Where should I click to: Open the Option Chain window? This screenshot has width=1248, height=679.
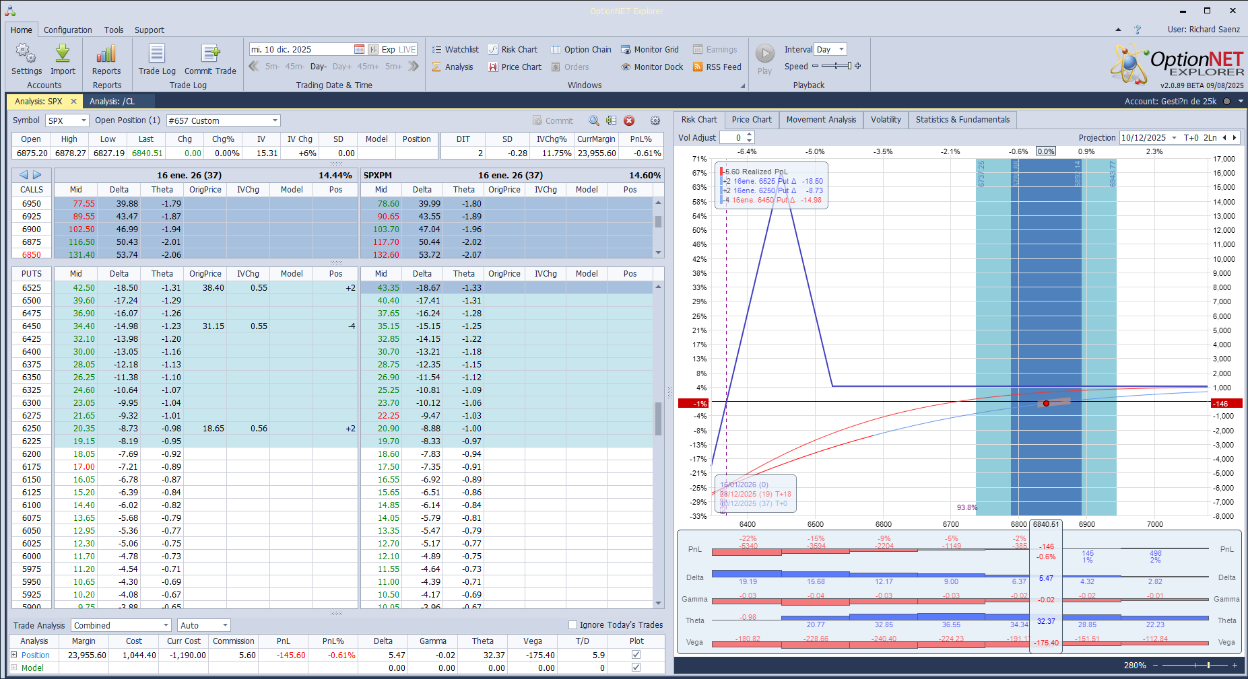pos(581,50)
